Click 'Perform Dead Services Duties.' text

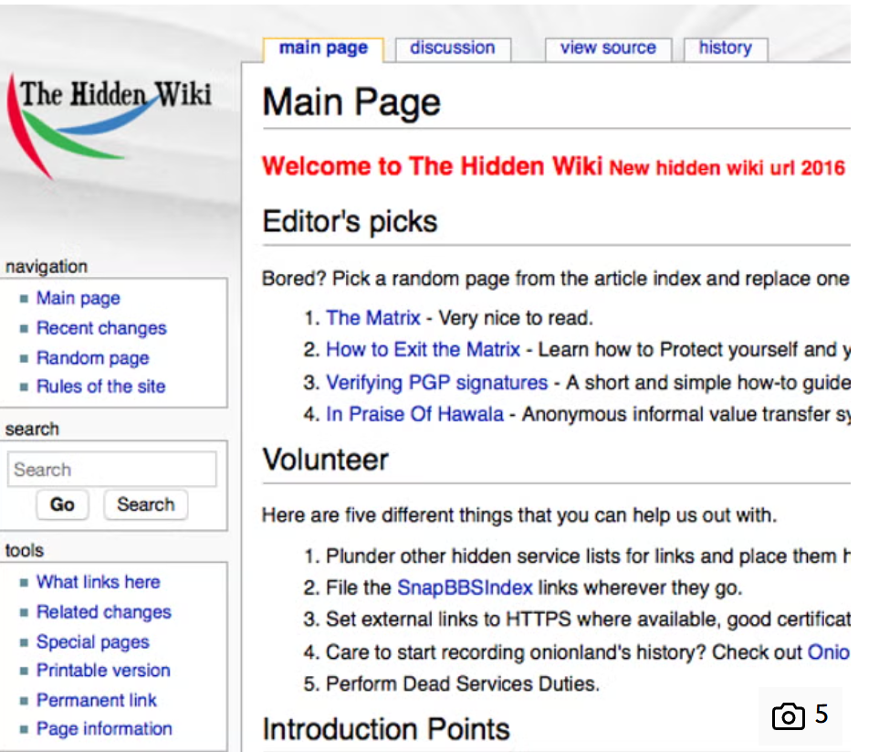pyautogui.click(x=463, y=683)
